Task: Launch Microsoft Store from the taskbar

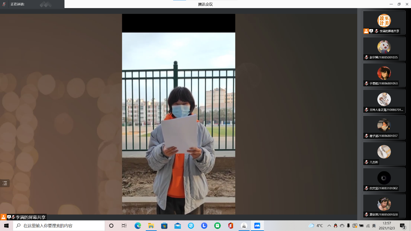Action: (164, 225)
